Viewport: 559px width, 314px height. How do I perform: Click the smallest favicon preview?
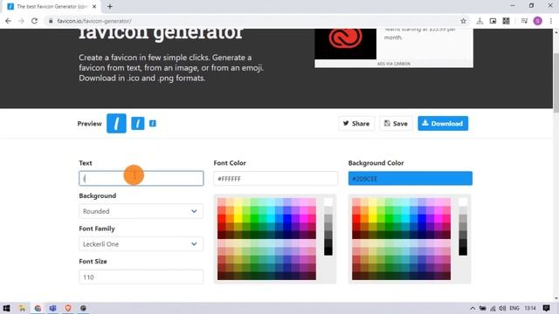[153, 123]
